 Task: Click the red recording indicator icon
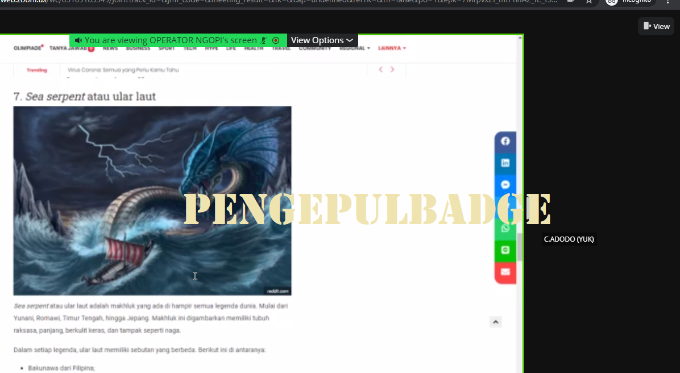point(275,40)
